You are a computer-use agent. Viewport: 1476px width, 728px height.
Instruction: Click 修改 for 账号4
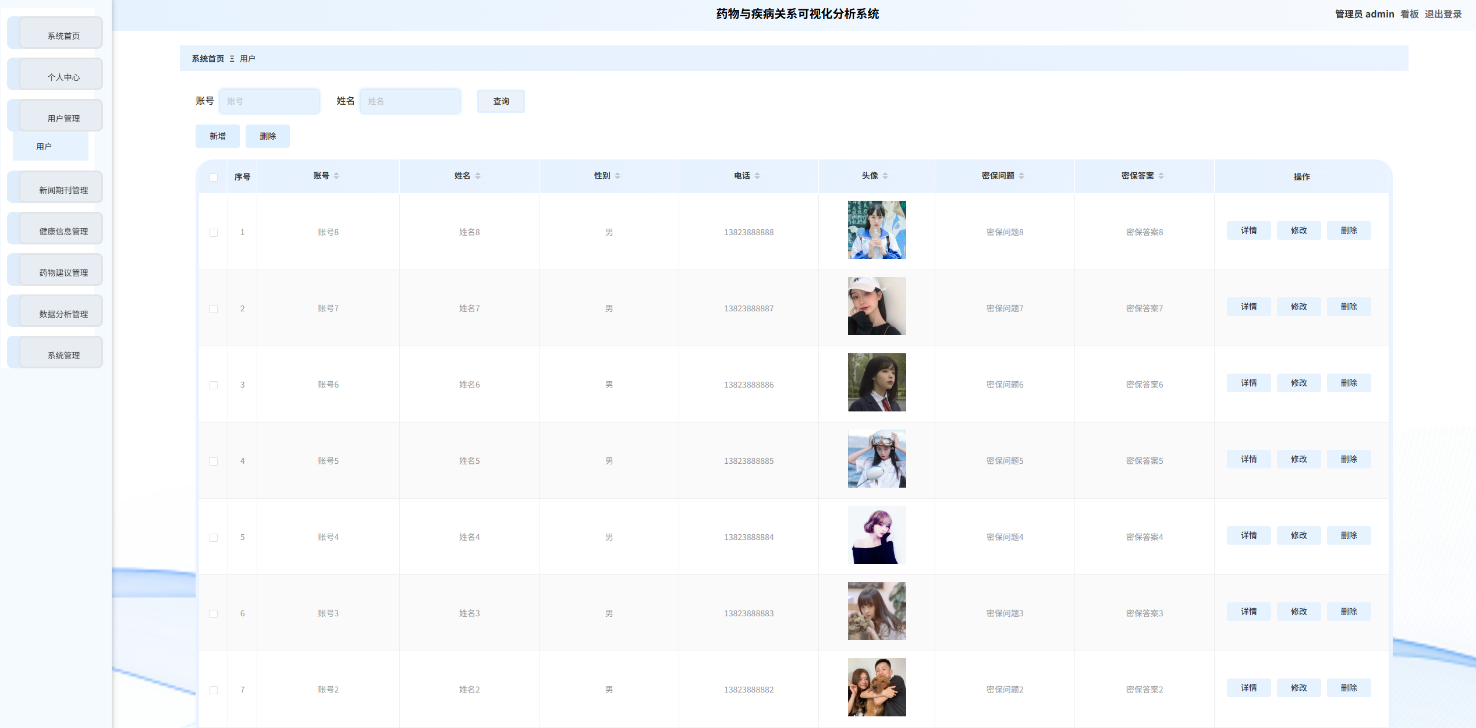tap(1299, 535)
